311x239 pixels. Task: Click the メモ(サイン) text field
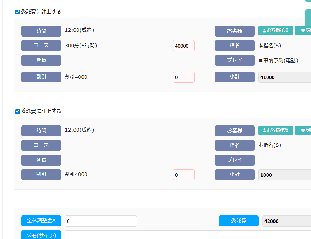tap(187, 235)
